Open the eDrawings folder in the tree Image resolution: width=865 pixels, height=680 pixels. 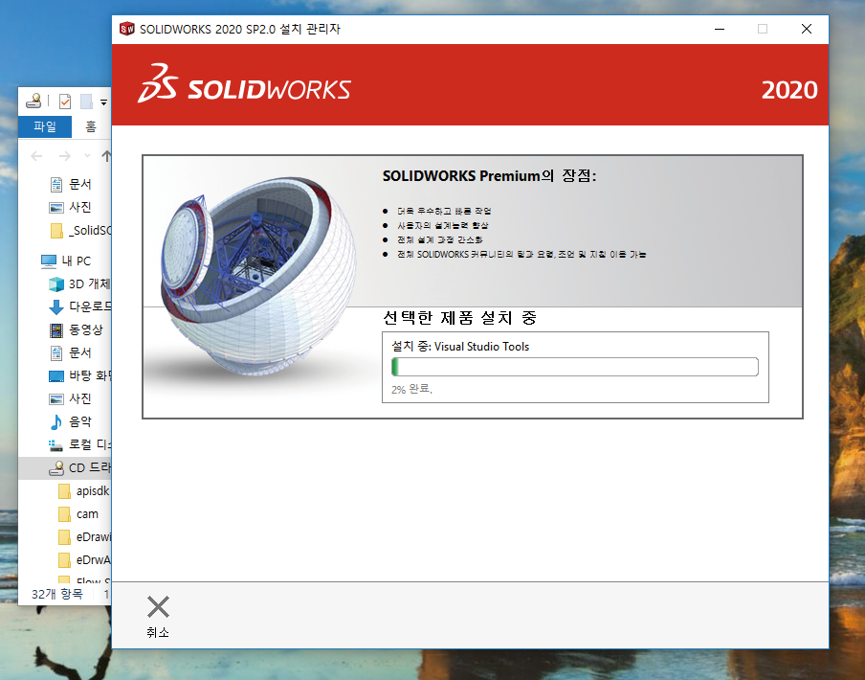click(84, 537)
